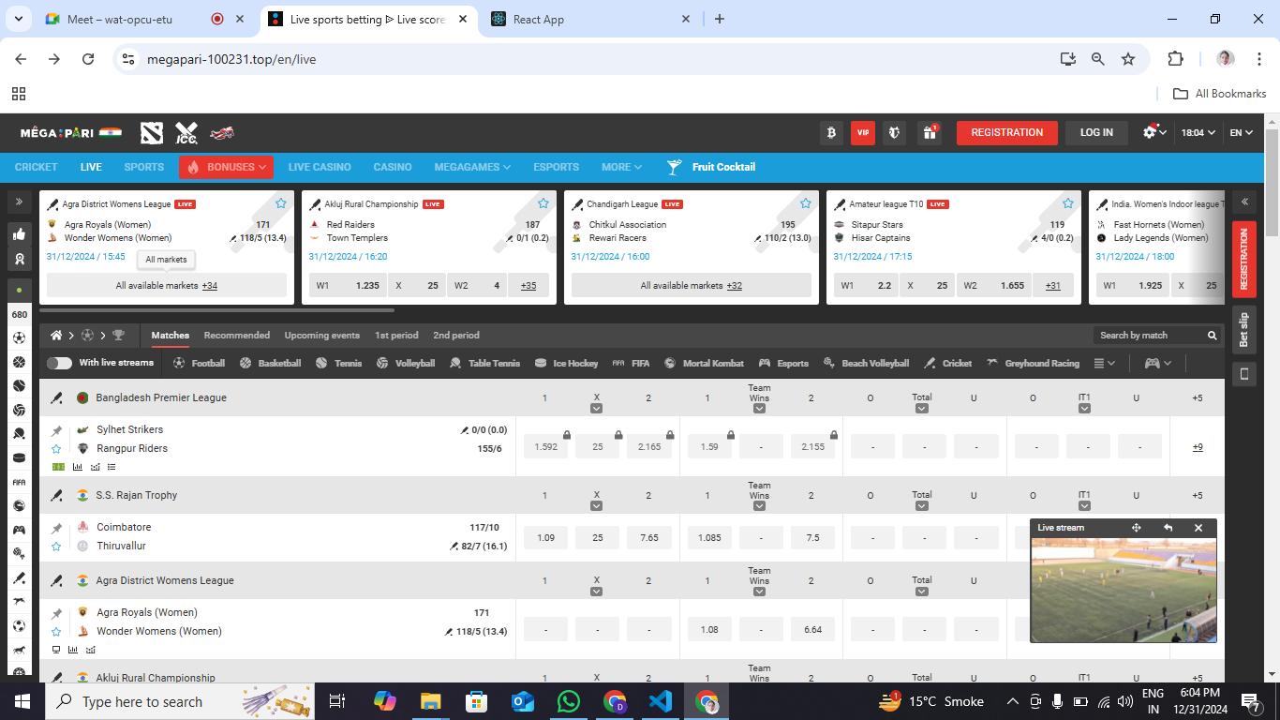1280x720 pixels.
Task: Toggle the With live streams switch
Action: (x=59, y=363)
